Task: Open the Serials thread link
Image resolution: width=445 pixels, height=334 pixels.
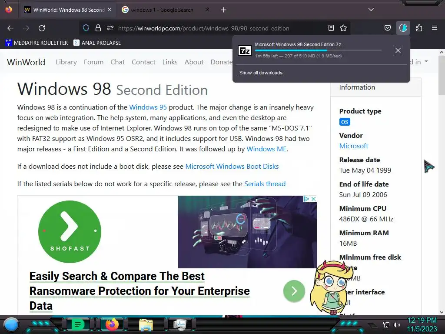Action: pyautogui.click(x=265, y=184)
